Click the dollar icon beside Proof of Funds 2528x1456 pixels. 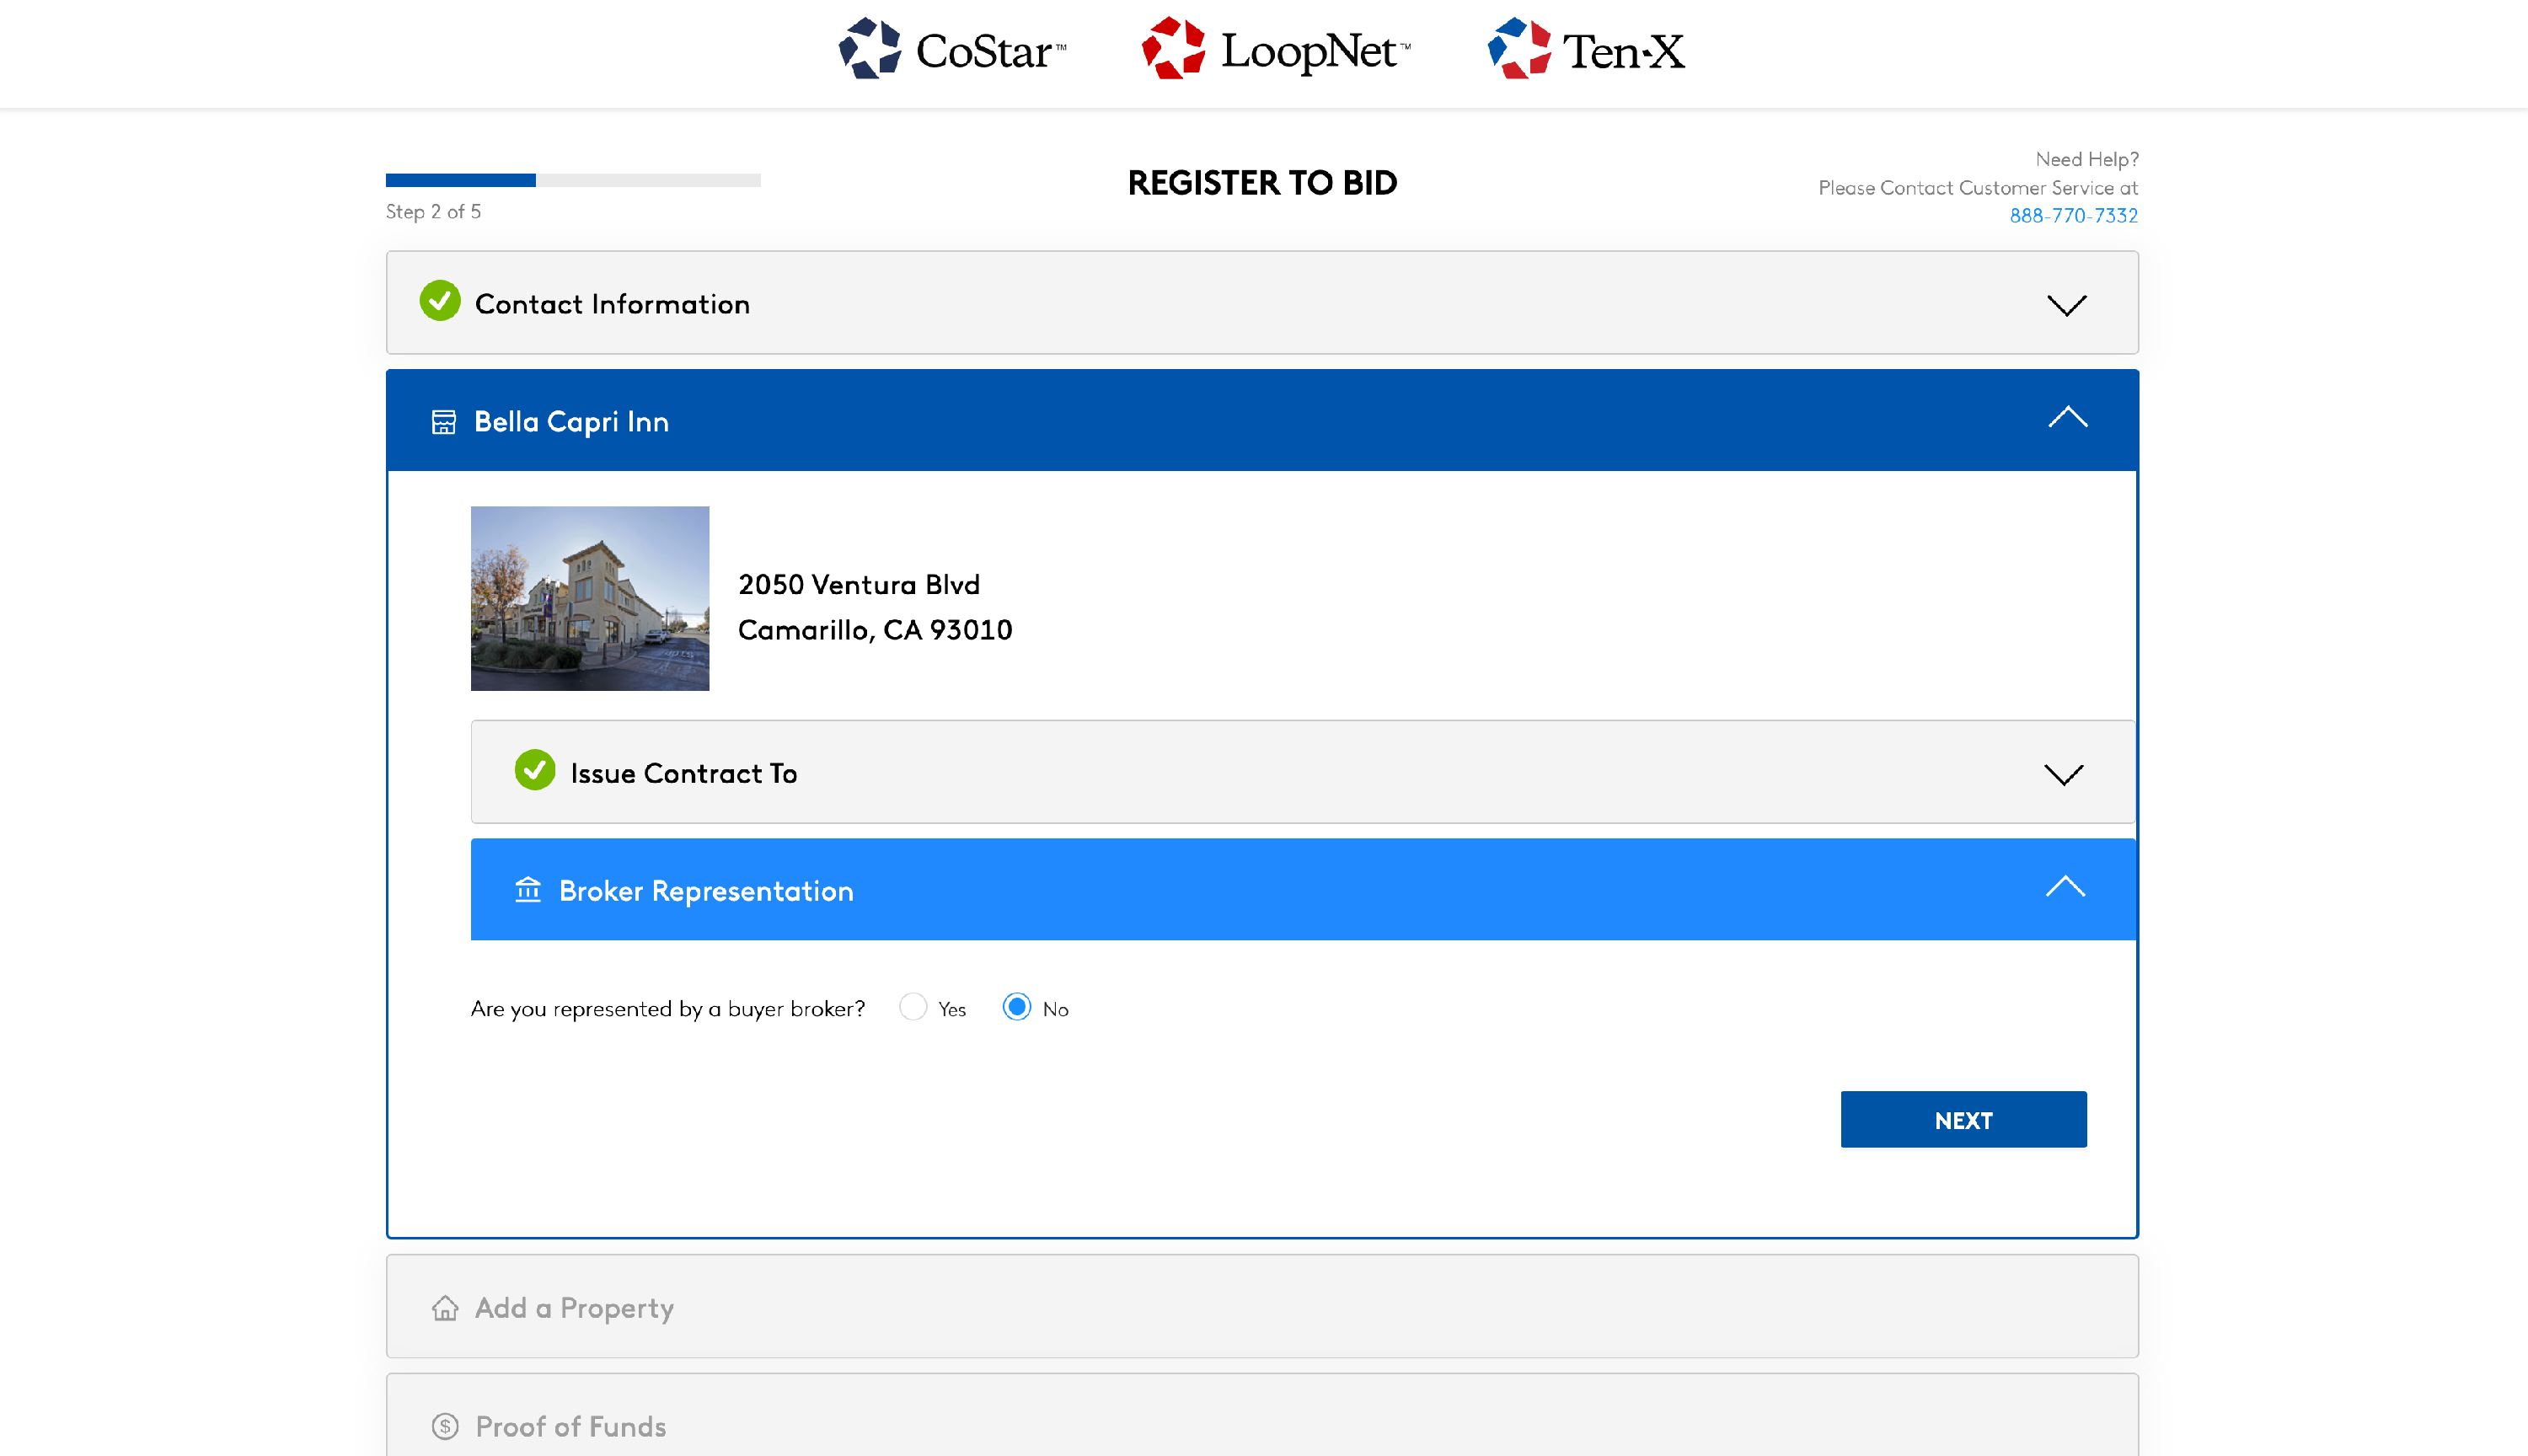click(x=445, y=1426)
